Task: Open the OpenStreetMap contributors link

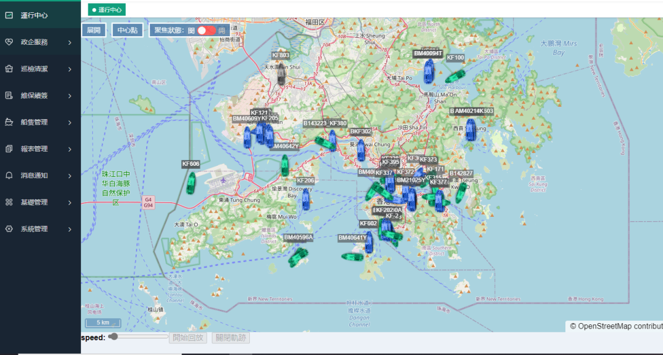Action: click(x=616, y=326)
